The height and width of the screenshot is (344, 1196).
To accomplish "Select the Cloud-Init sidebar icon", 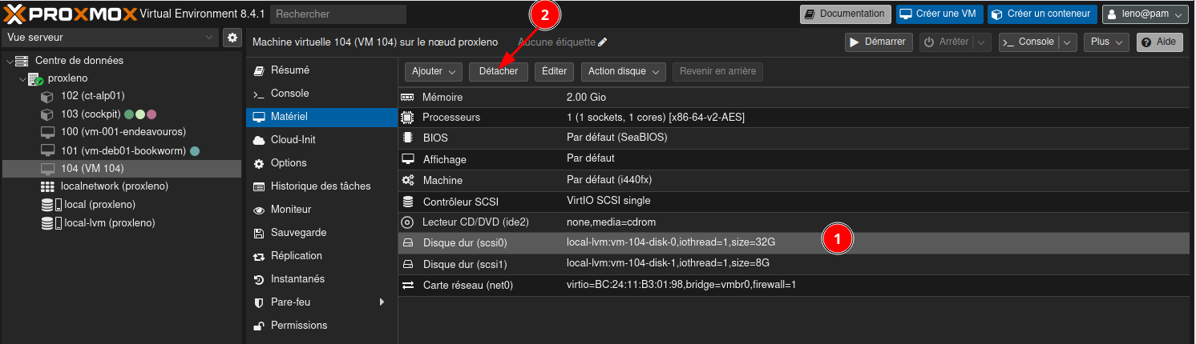I will click(x=259, y=140).
